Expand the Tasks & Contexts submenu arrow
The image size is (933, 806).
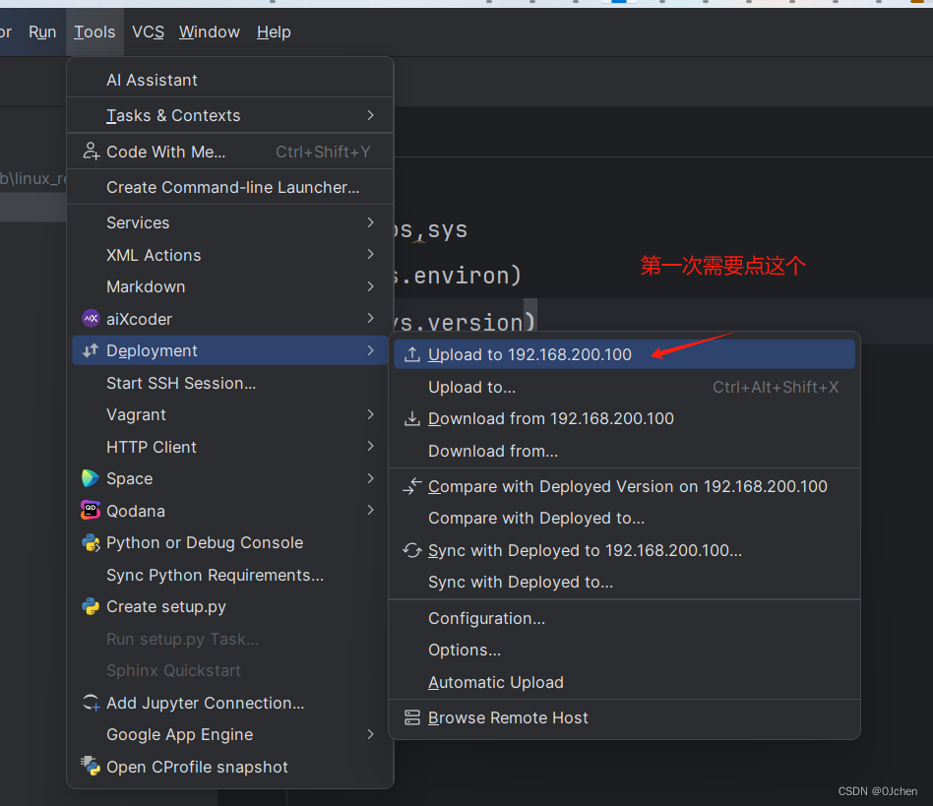[x=371, y=115]
